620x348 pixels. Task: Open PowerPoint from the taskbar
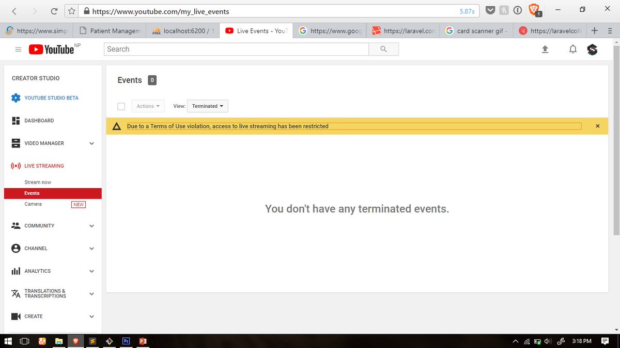tap(143, 341)
